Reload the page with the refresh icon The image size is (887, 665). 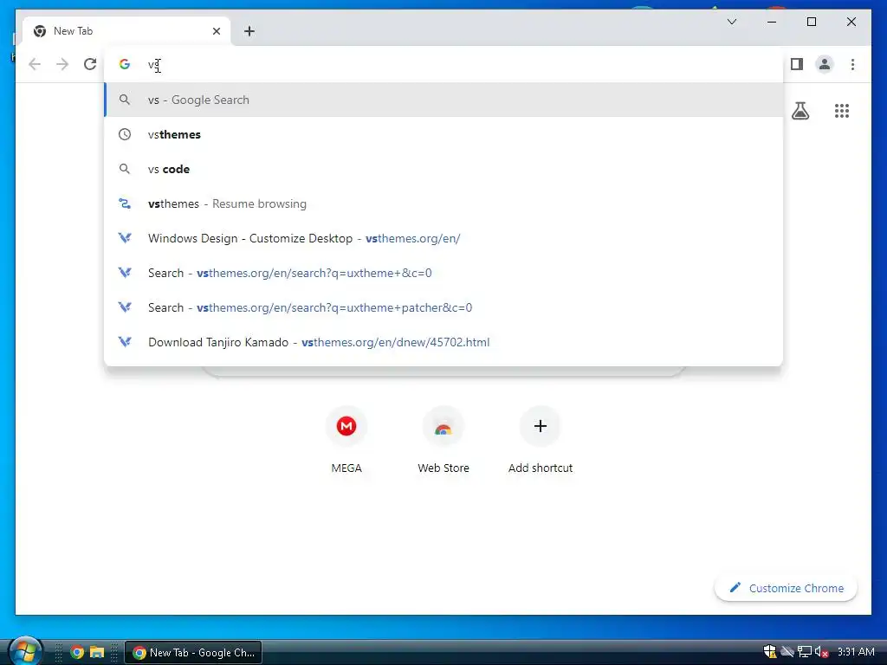tap(90, 64)
